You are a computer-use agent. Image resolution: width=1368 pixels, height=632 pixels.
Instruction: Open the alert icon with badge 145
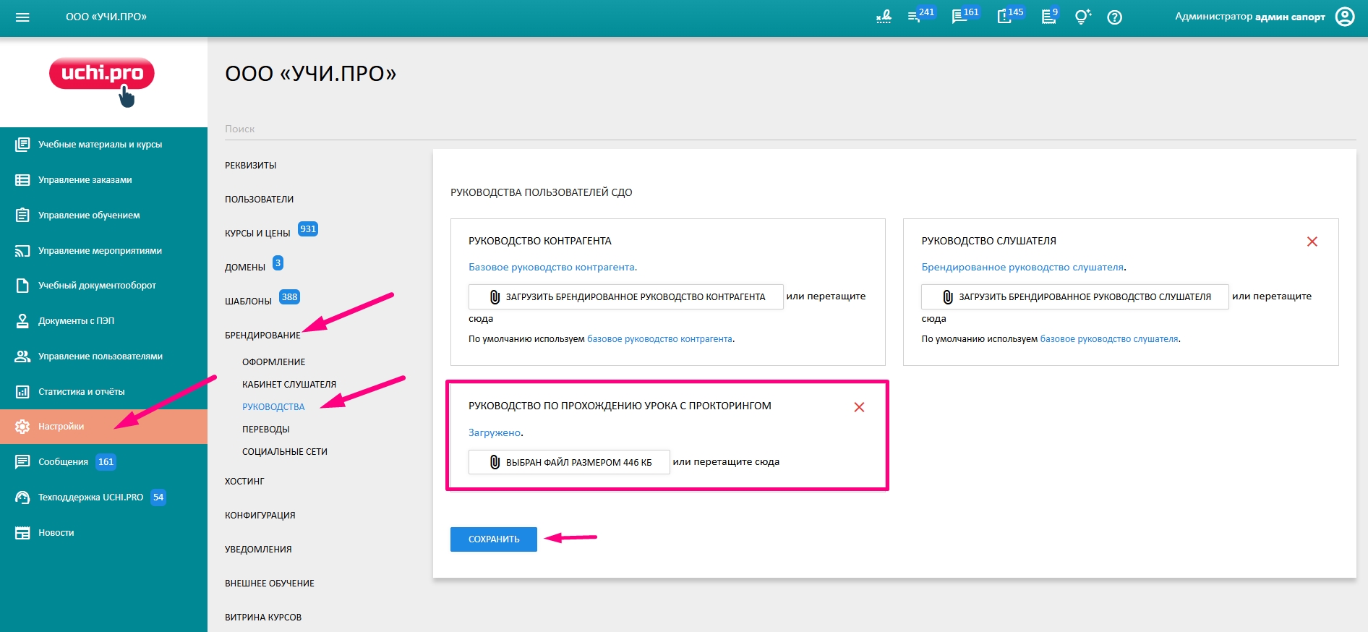(x=1004, y=17)
